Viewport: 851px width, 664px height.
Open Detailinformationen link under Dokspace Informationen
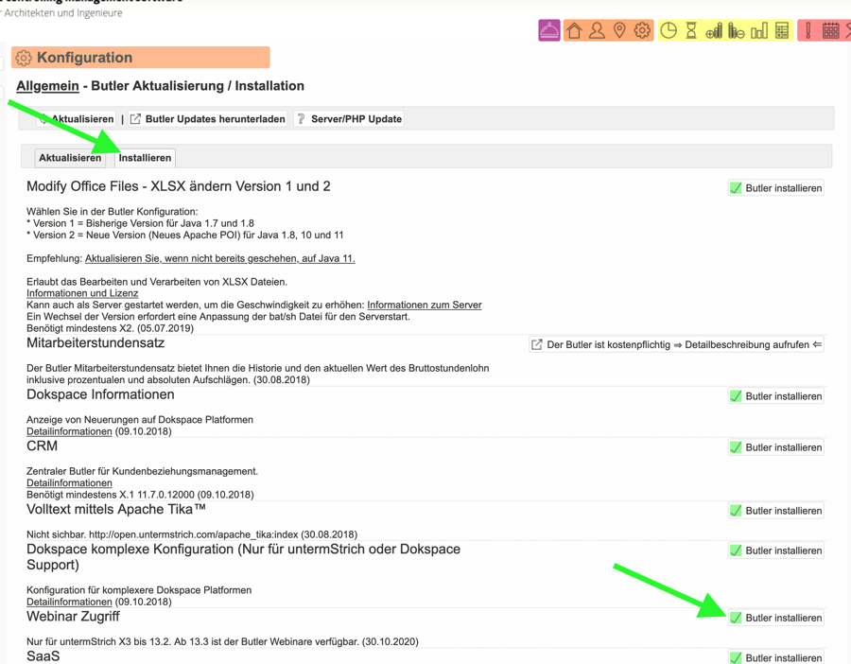(69, 429)
